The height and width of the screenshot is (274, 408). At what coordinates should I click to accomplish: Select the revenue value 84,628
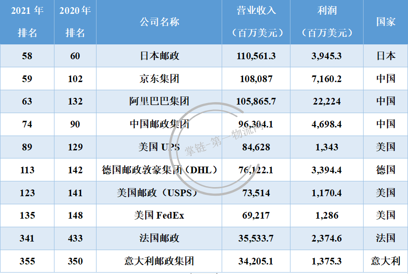(256, 147)
